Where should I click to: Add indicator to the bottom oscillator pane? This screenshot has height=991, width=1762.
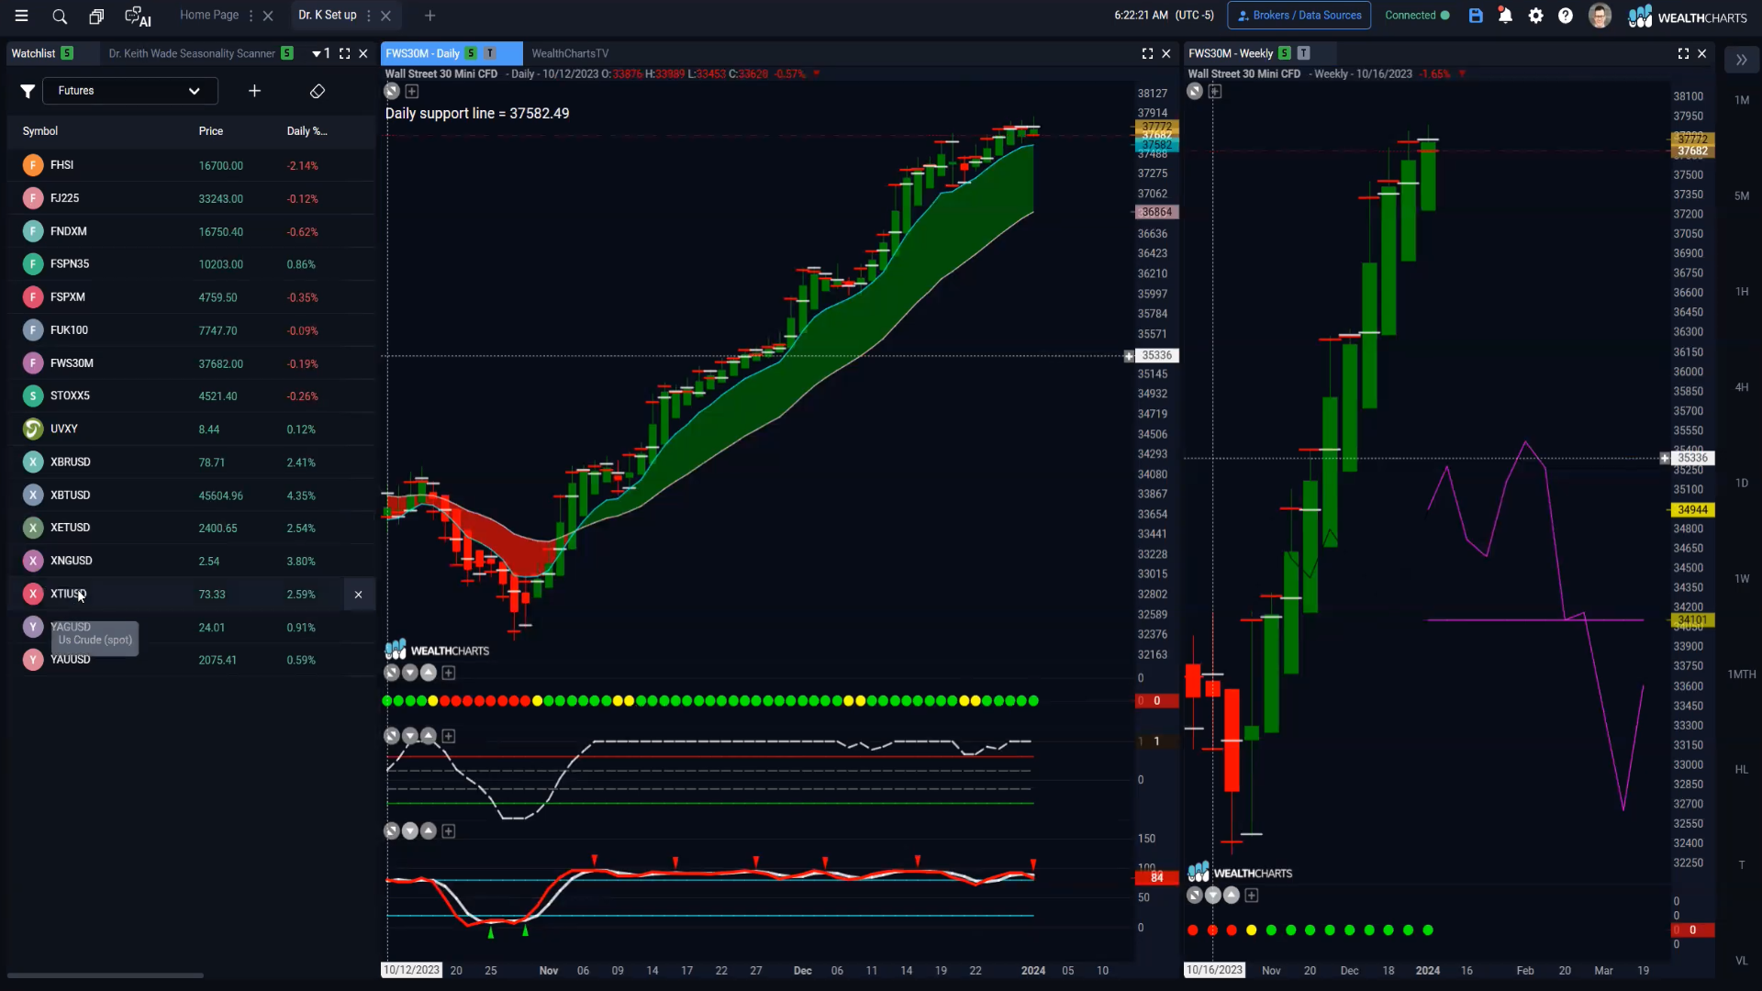(x=449, y=830)
